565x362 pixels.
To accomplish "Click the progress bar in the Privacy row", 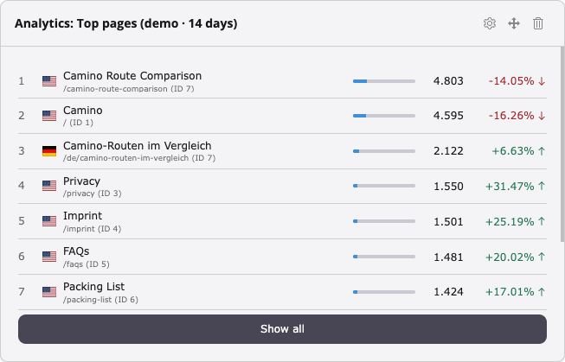I will pyautogui.click(x=384, y=186).
